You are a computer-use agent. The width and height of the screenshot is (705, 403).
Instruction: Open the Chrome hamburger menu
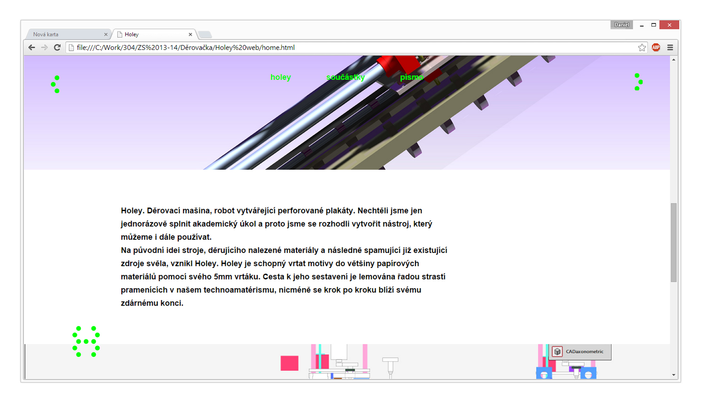(x=670, y=47)
